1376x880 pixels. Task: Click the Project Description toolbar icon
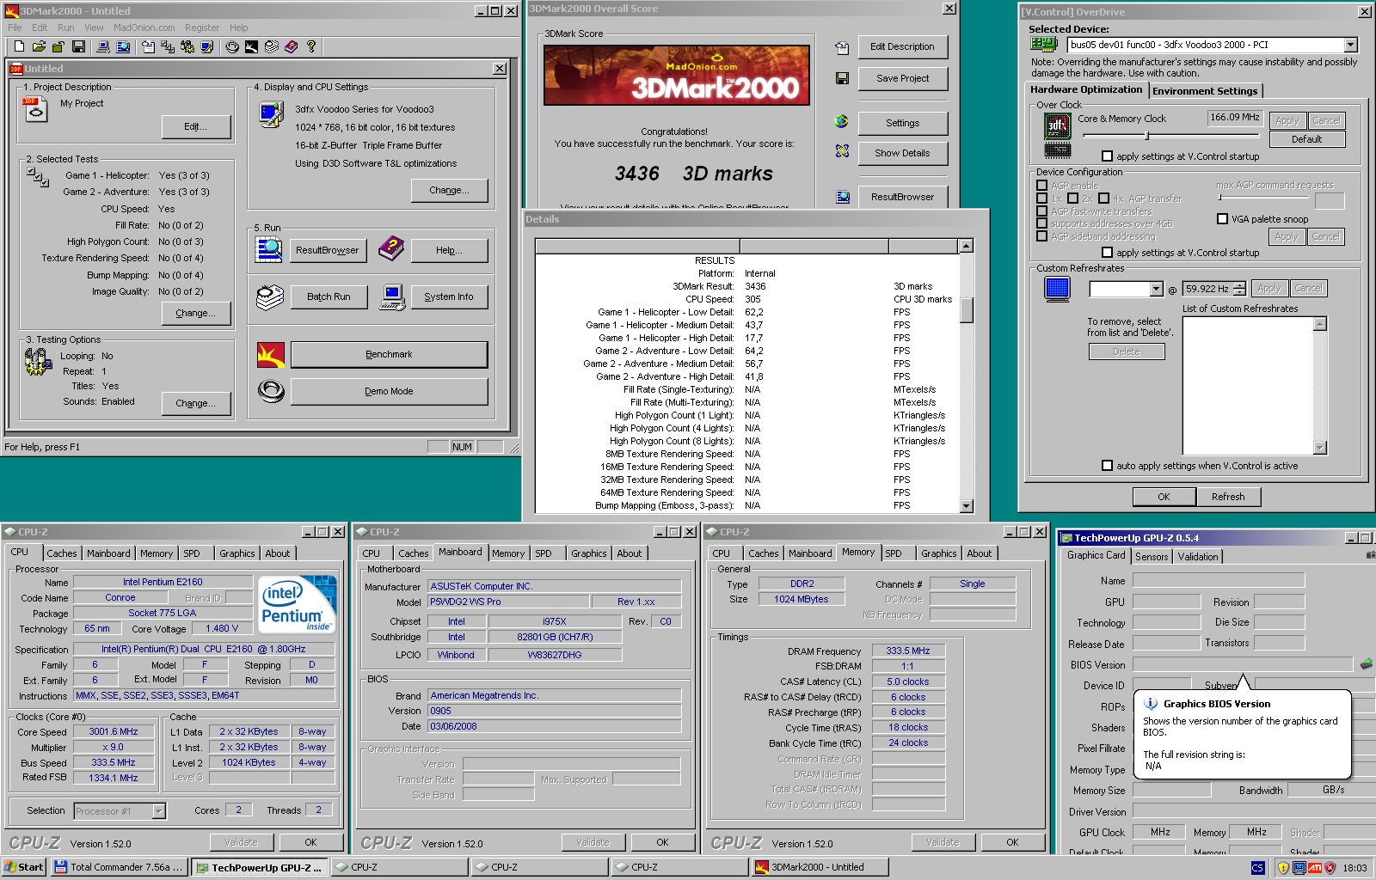click(x=148, y=46)
